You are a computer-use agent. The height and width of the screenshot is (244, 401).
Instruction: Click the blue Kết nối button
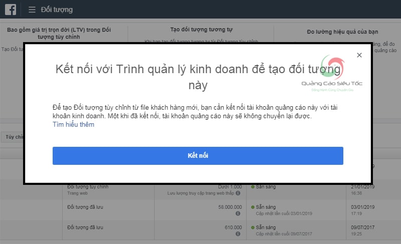pyautogui.click(x=197, y=156)
